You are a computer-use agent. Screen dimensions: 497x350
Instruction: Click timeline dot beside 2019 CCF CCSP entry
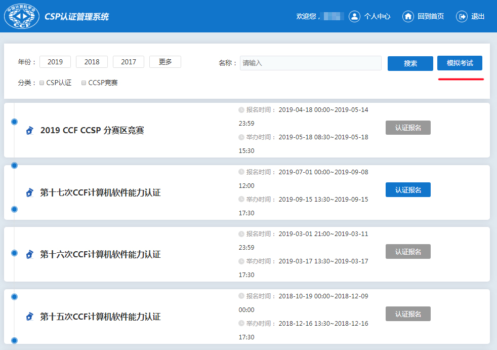click(x=14, y=122)
